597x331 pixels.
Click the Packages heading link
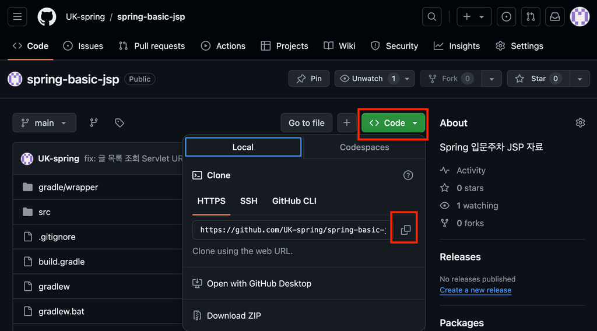coord(462,323)
